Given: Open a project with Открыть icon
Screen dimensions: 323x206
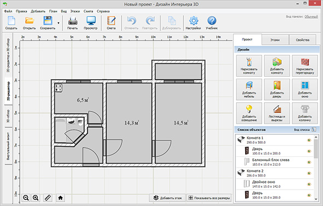Looking at the screenshot, I should pyautogui.click(x=29, y=21).
